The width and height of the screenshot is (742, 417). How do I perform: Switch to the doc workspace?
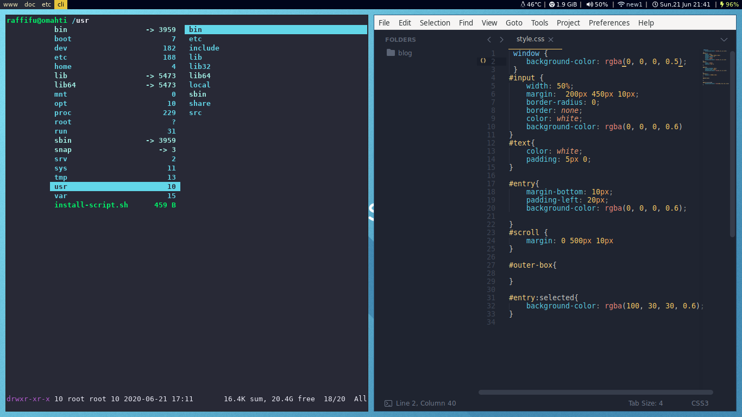click(x=30, y=4)
